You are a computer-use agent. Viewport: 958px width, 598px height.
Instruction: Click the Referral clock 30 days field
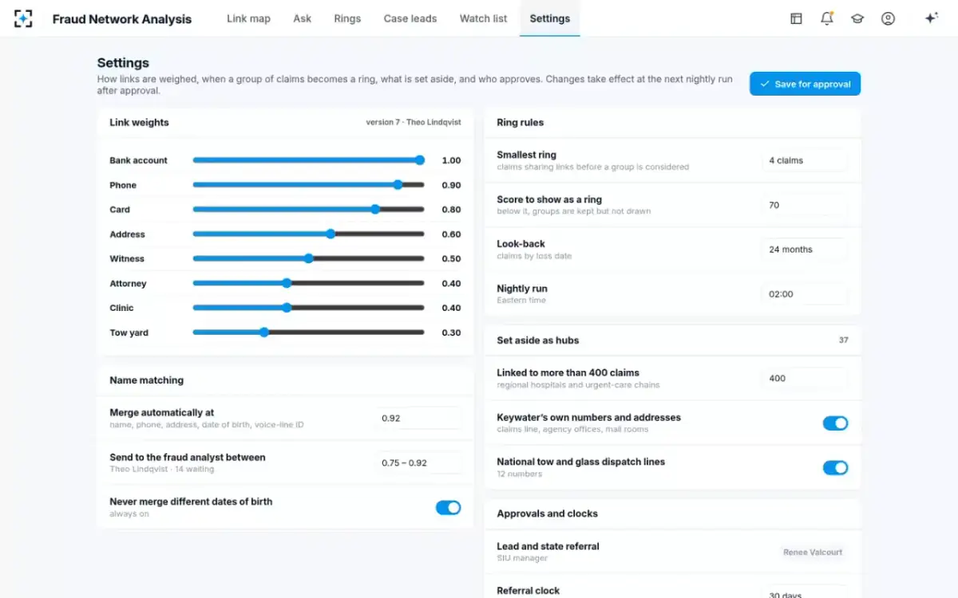tap(804, 592)
